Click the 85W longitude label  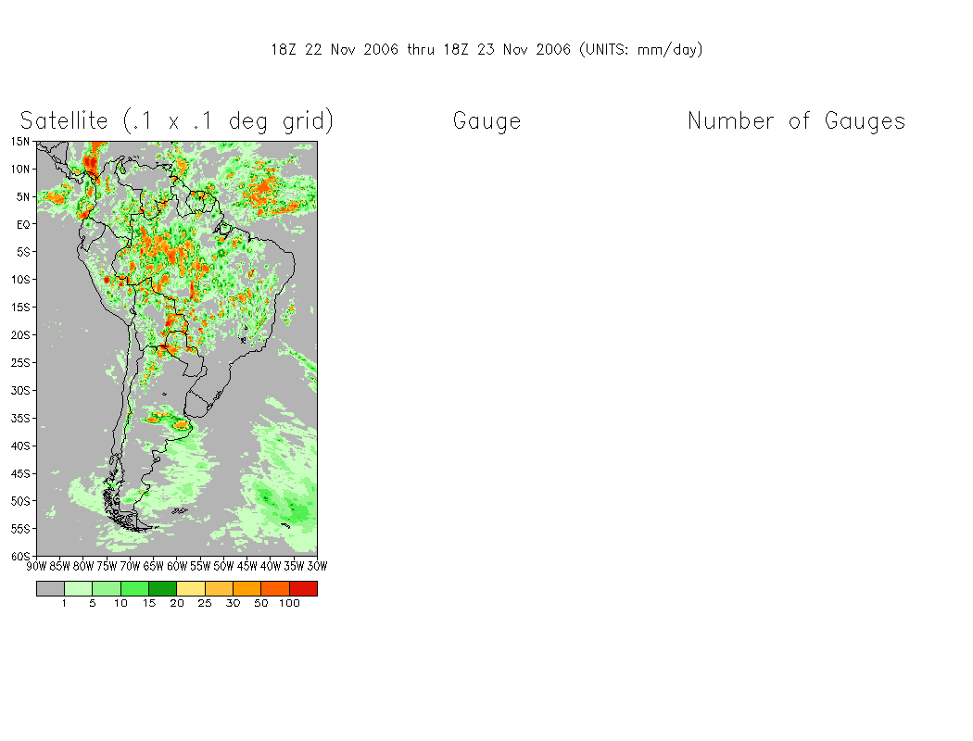pyautogui.click(x=60, y=566)
